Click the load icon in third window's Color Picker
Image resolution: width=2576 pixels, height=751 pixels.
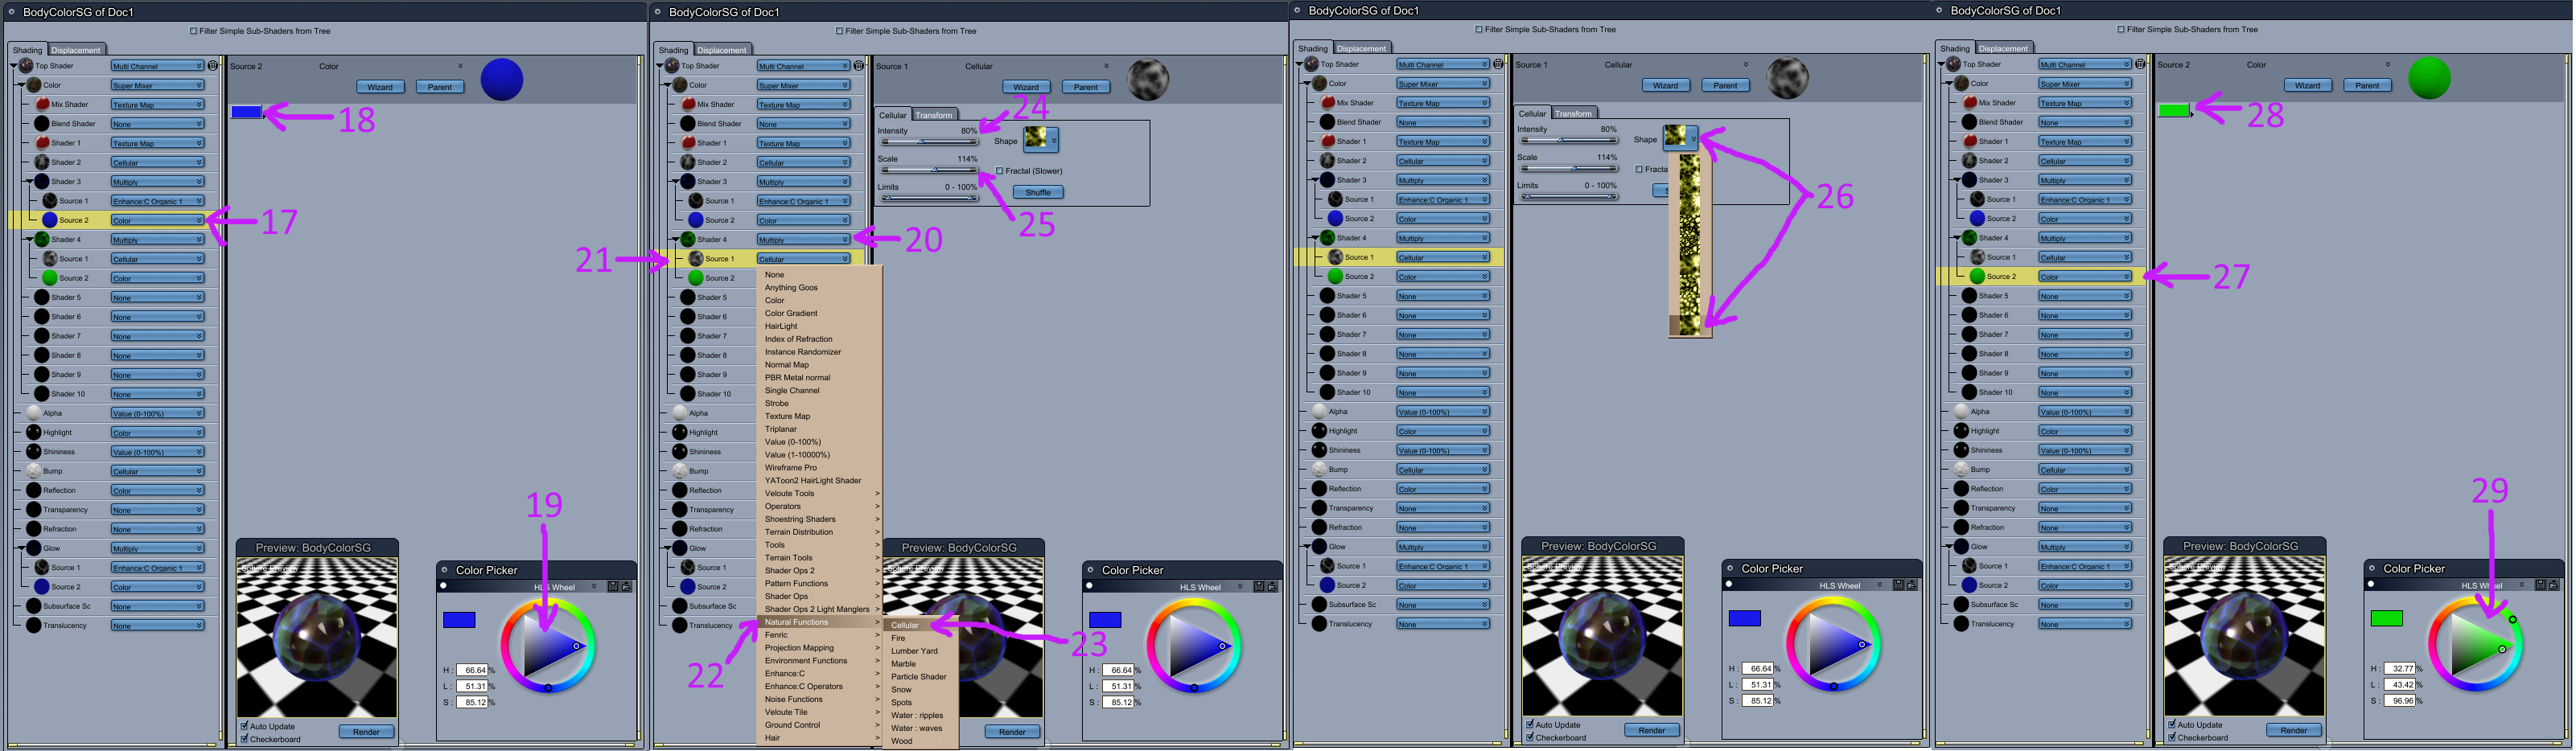click(1911, 585)
